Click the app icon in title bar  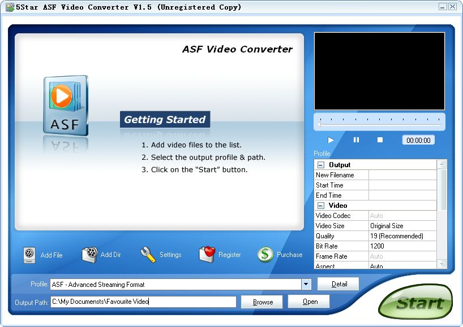coord(10,7)
